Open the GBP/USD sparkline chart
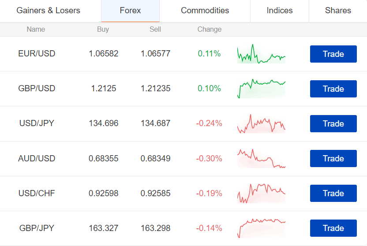Image resolution: width=367 pixels, height=246 pixels. click(x=261, y=89)
